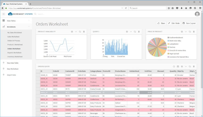Refresh the Product Availability panel
Screen dimensions: 203x117
tap(80, 32)
